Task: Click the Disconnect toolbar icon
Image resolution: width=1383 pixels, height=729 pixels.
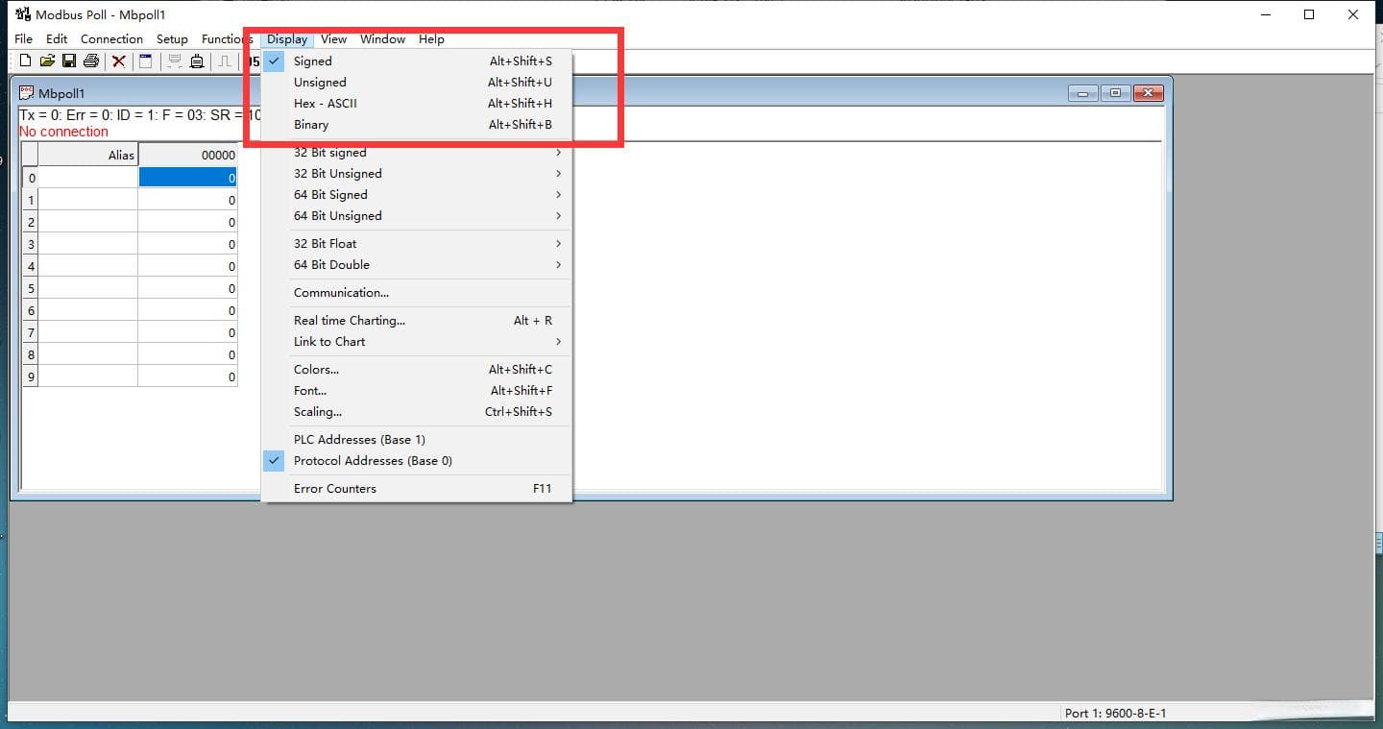Action: tap(197, 61)
